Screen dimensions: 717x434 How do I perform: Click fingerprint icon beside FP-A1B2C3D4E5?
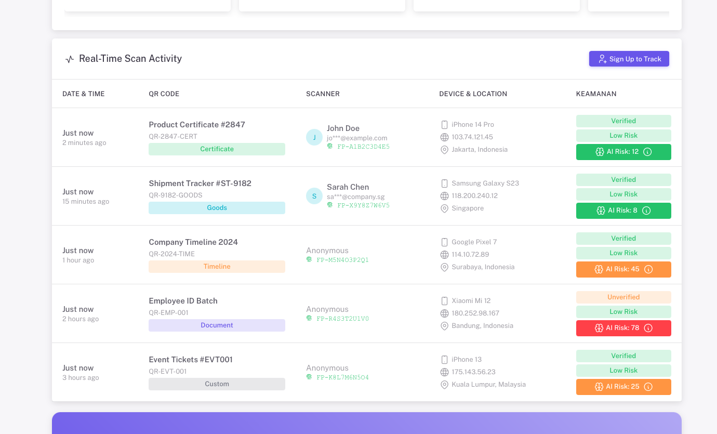click(x=330, y=147)
